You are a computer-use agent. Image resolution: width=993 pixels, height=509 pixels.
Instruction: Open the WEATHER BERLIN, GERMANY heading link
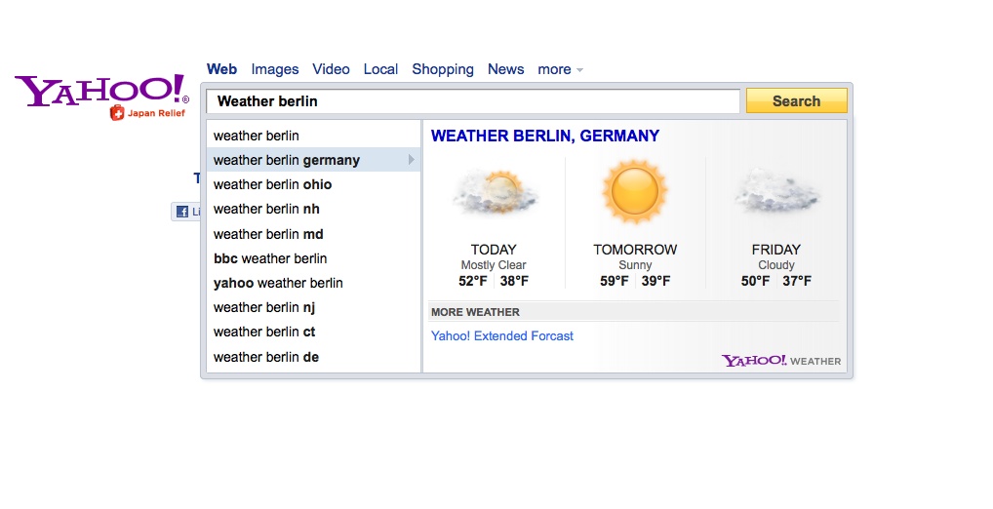(545, 137)
